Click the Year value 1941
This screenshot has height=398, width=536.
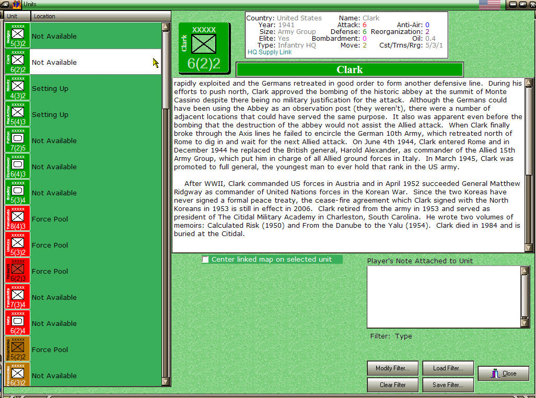tap(286, 25)
